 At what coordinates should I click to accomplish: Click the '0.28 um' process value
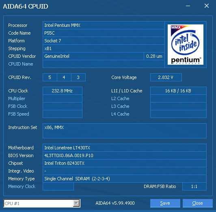tap(154, 56)
